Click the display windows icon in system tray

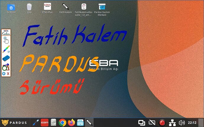(142, 123)
